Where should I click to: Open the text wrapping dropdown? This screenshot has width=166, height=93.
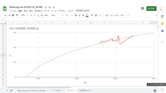tap(117, 15)
